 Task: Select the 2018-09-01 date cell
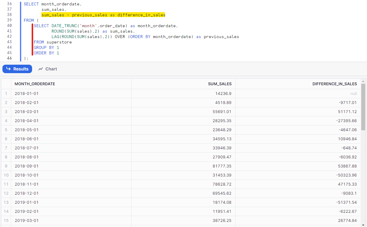(27, 166)
